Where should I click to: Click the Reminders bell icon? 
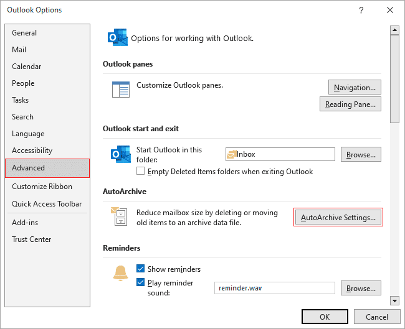[120, 273]
